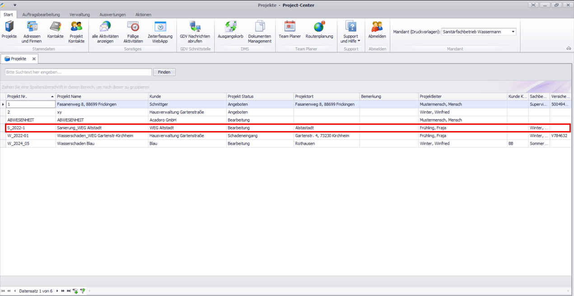The image size is (574, 296).
Task: Open Adressen und Firmen from the ribbon
Action: (32, 32)
